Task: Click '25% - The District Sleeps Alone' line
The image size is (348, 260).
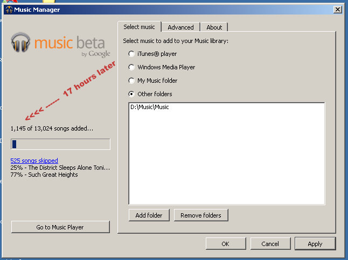Action: (x=60, y=168)
